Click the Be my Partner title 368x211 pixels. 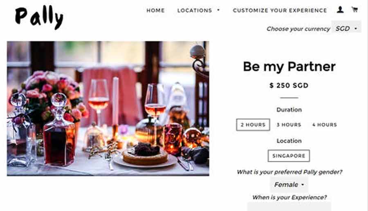[289, 67]
